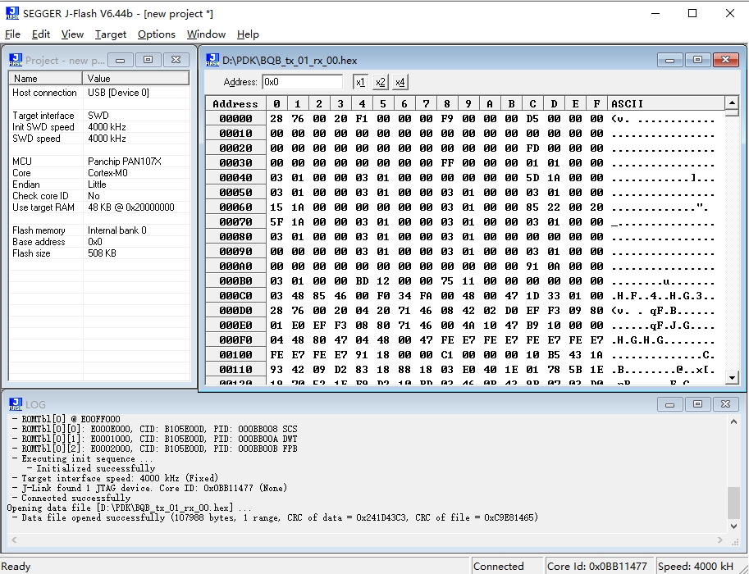Viewport: 749px width, 574px height.
Task: Click the SEGGER J-Flash application title icon
Action: pyautogui.click(x=12, y=13)
